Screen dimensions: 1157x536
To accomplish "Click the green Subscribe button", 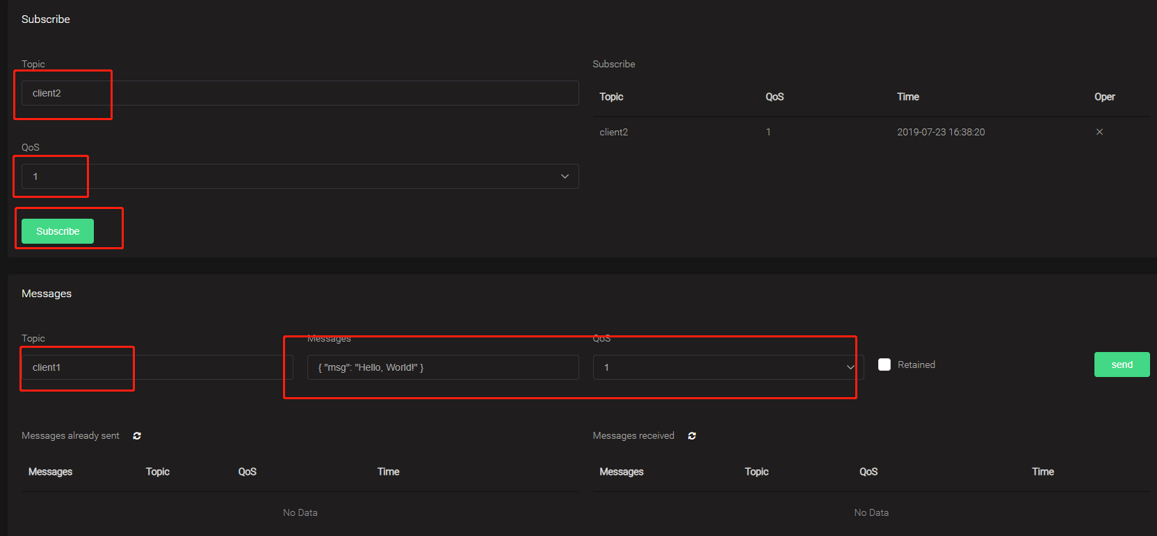I will pos(58,231).
